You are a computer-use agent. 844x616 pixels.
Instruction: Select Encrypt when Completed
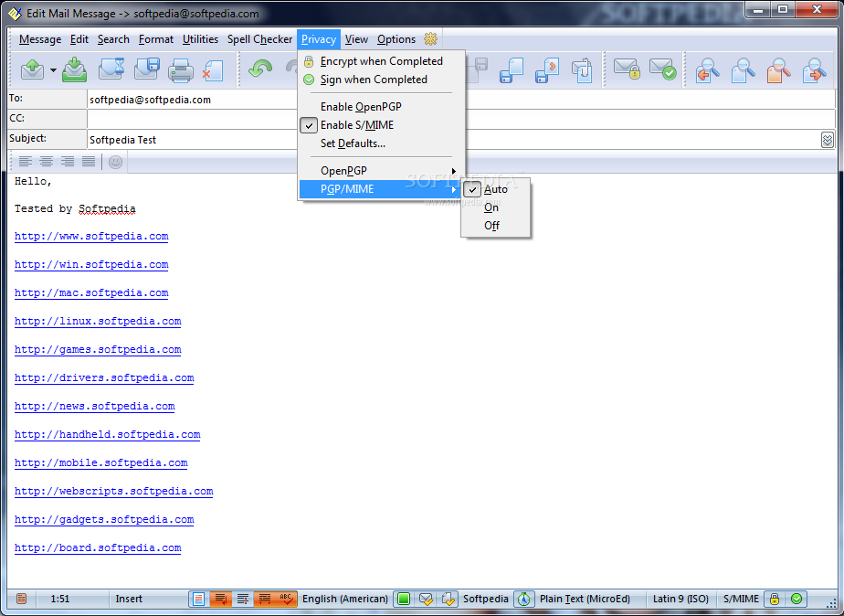[381, 61]
